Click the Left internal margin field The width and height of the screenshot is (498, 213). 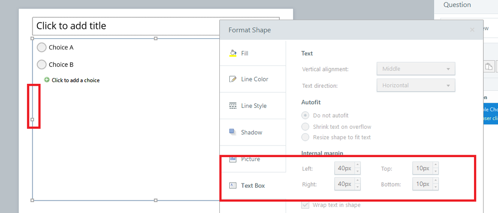[344, 169]
